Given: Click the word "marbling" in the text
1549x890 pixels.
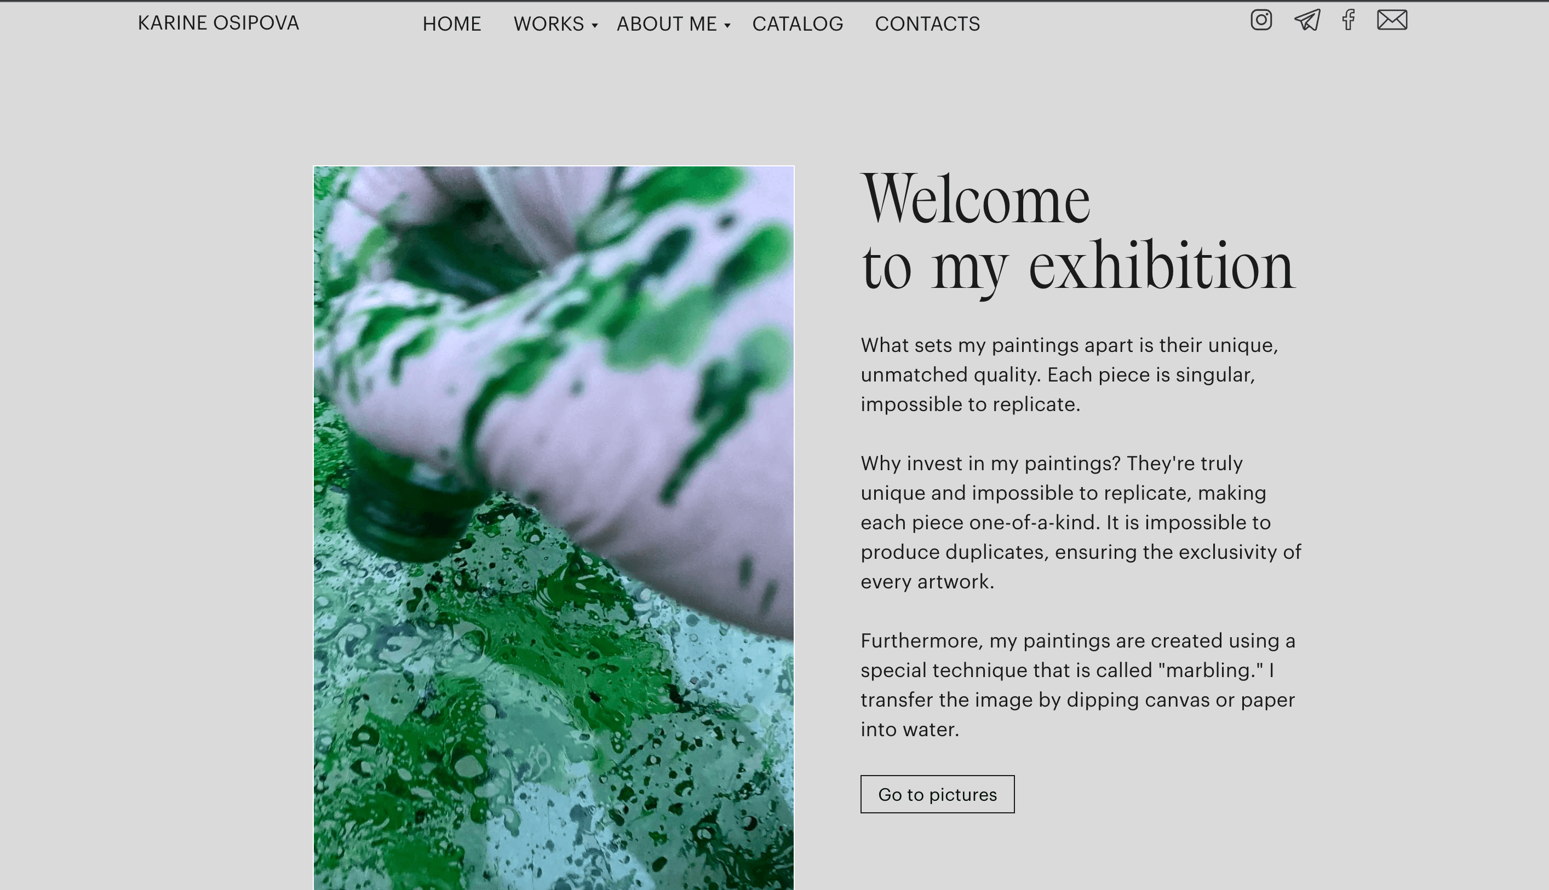Looking at the screenshot, I should [1210, 670].
